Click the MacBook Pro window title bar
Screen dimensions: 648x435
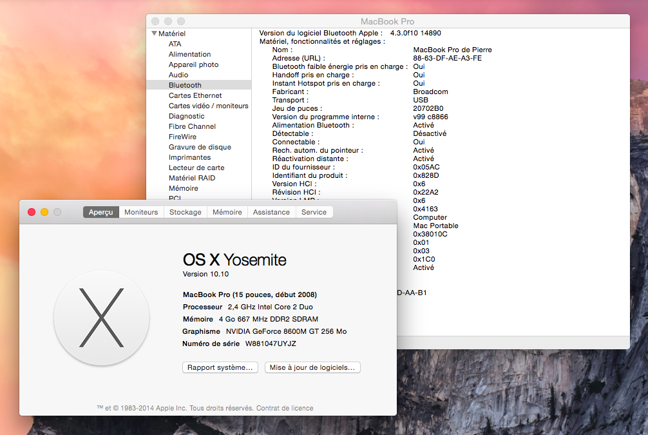388,21
